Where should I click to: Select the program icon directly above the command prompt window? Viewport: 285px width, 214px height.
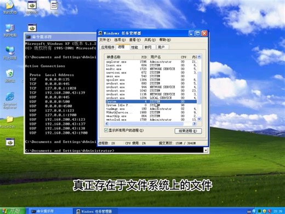coord(32,28)
